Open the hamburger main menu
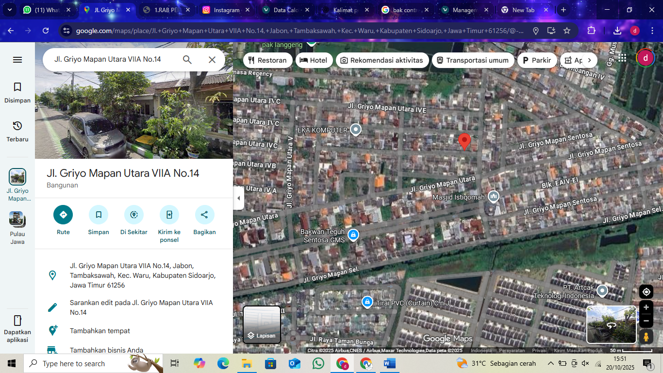The image size is (663, 373). click(x=17, y=60)
